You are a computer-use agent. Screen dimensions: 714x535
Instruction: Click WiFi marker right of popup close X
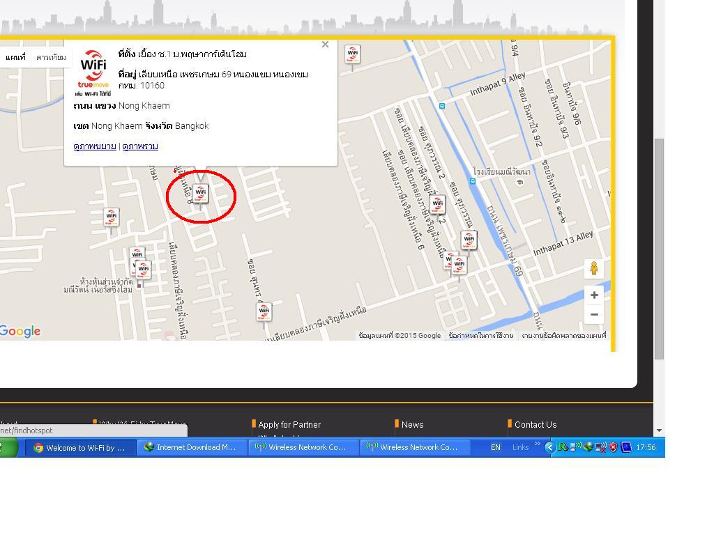[x=352, y=56]
